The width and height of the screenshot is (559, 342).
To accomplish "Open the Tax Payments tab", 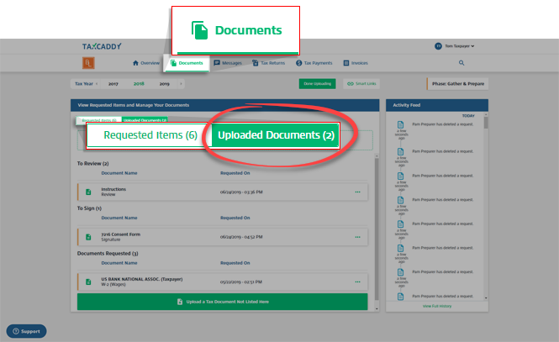I will (314, 63).
